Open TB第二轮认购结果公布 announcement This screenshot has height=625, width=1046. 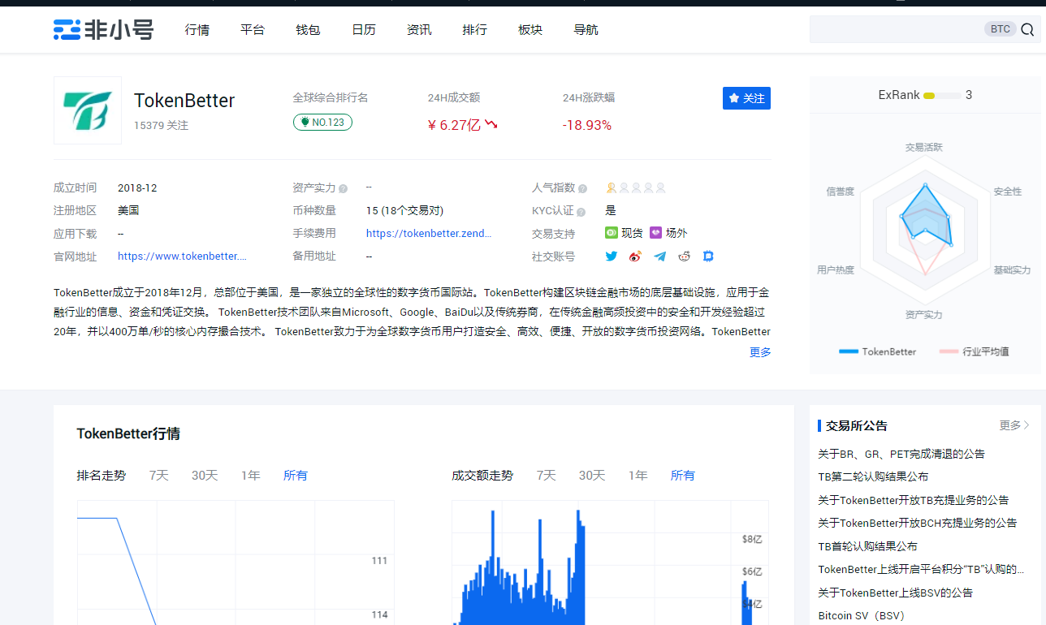point(873,476)
